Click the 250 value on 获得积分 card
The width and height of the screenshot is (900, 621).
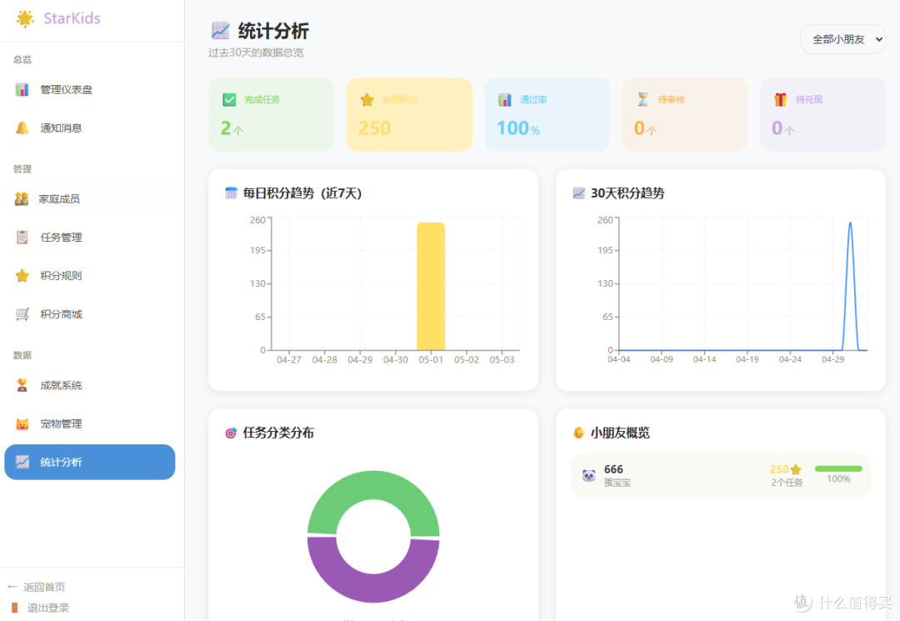click(x=374, y=128)
